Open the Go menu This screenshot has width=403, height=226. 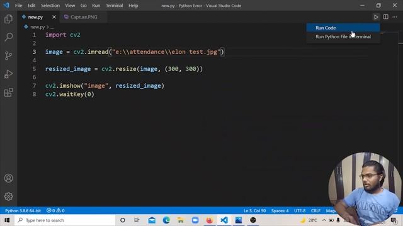83,6
